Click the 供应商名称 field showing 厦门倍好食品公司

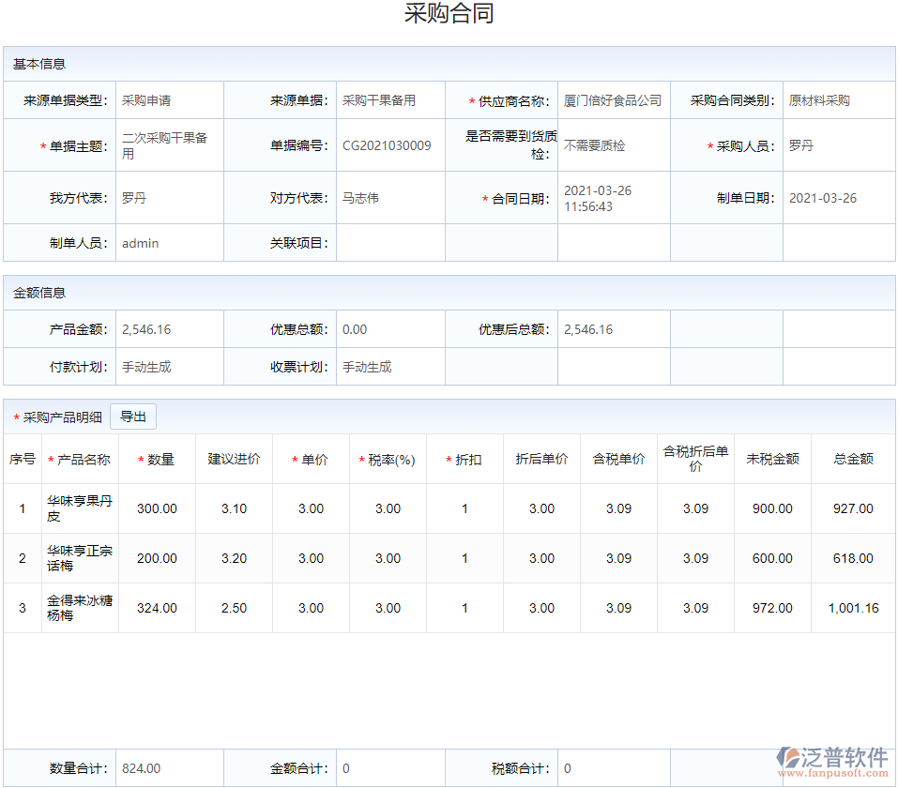pyautogui.click(x=611, y=100)
